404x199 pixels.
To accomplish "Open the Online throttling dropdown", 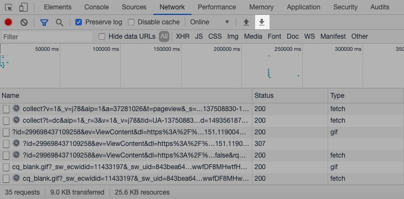I will [210, 22].
